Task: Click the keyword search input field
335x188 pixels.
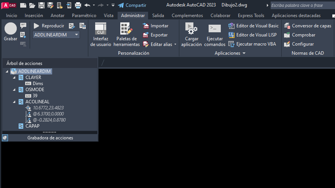Action: (303, 5)
